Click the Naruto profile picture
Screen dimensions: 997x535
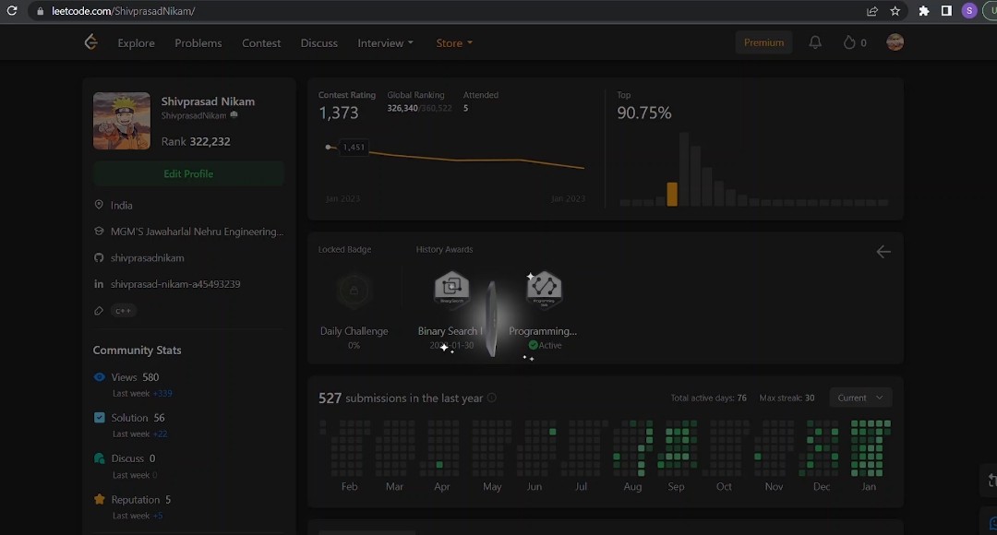coord(122,121)
